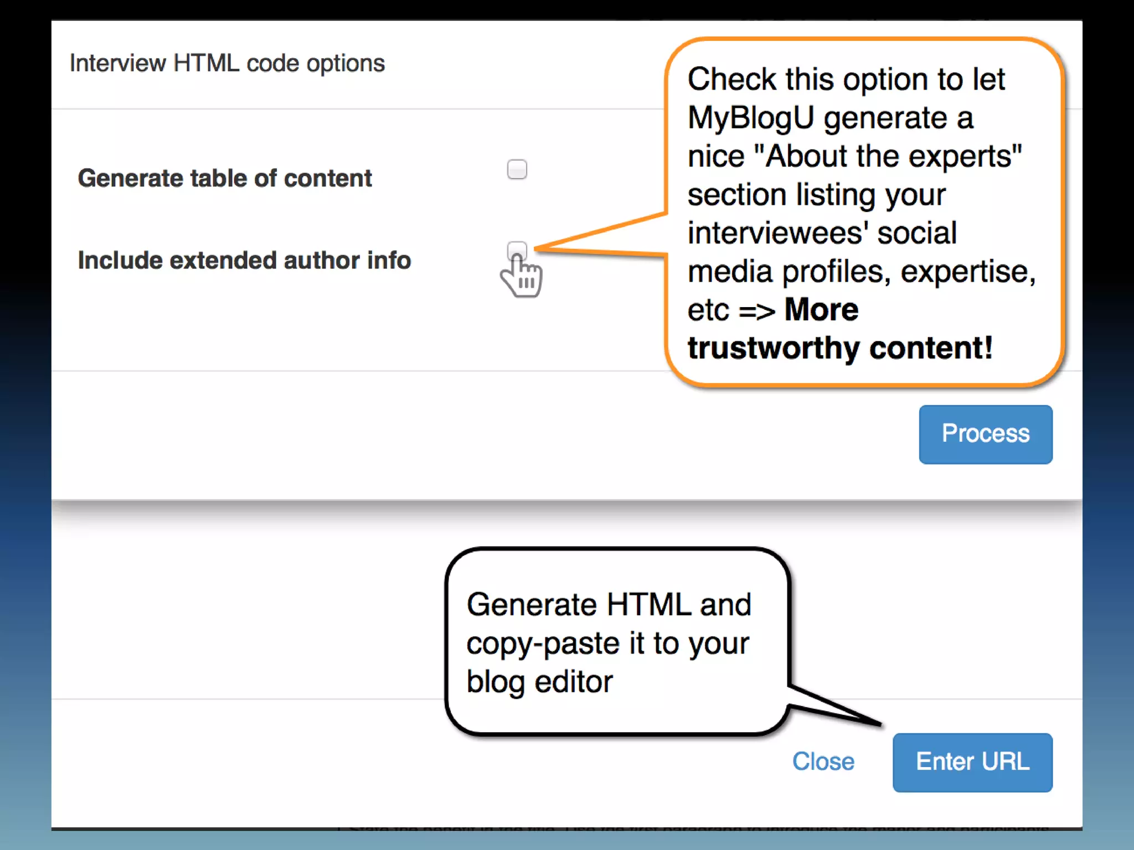Click the word MyBlogU in the callout
The image size is (1134, 850).
pos(750,118)
